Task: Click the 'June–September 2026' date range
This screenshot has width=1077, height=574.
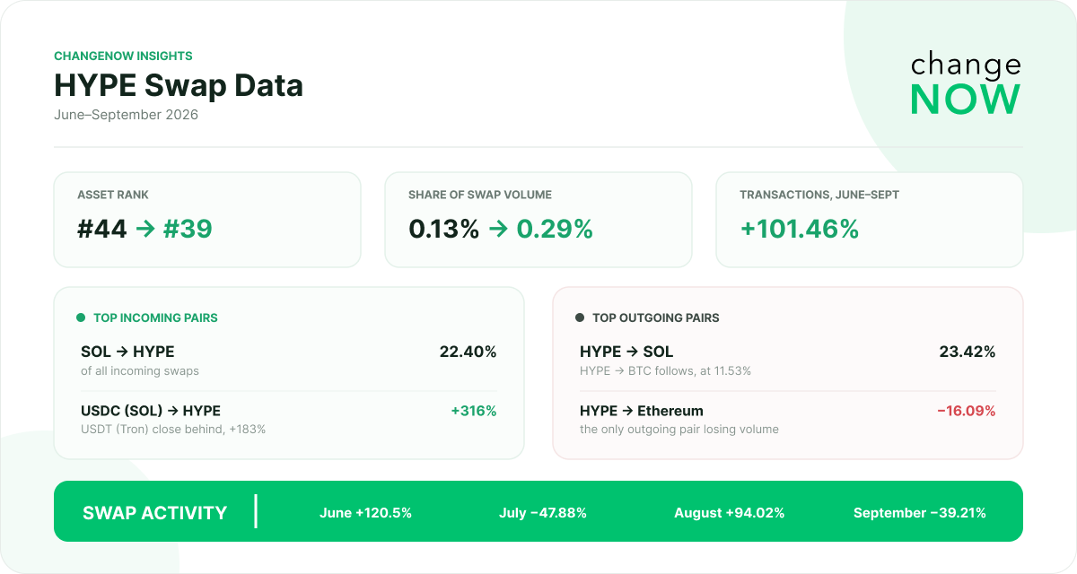Action: (x=126, y=115)
